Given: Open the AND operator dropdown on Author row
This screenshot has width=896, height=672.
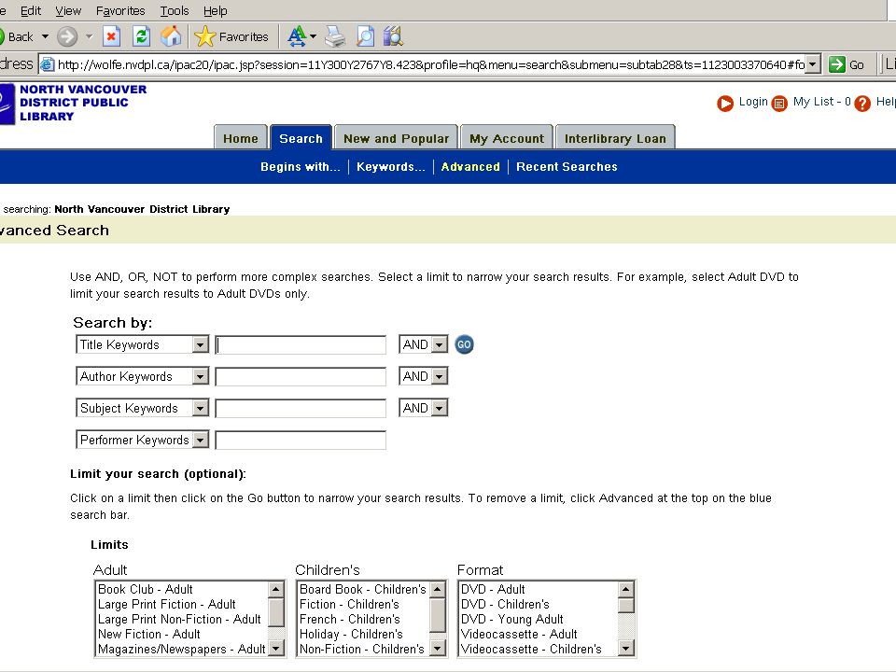Looking at the screenshot, I should click(x=439, y=376).
